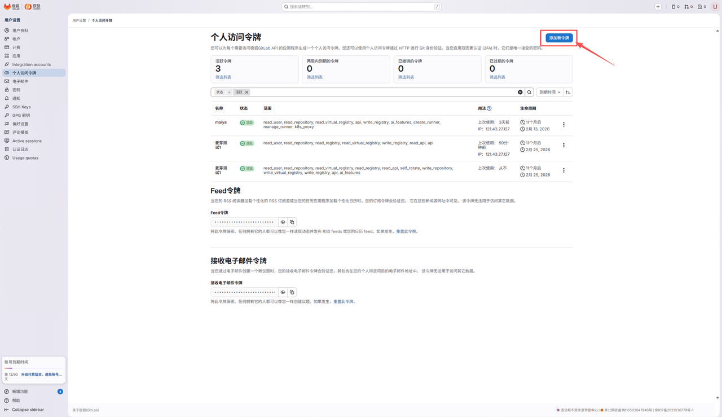The width and height of the screenshot is (722, 417).
Task: Click the 重置此令牌 link for Feed token
Action: [406, 231]
